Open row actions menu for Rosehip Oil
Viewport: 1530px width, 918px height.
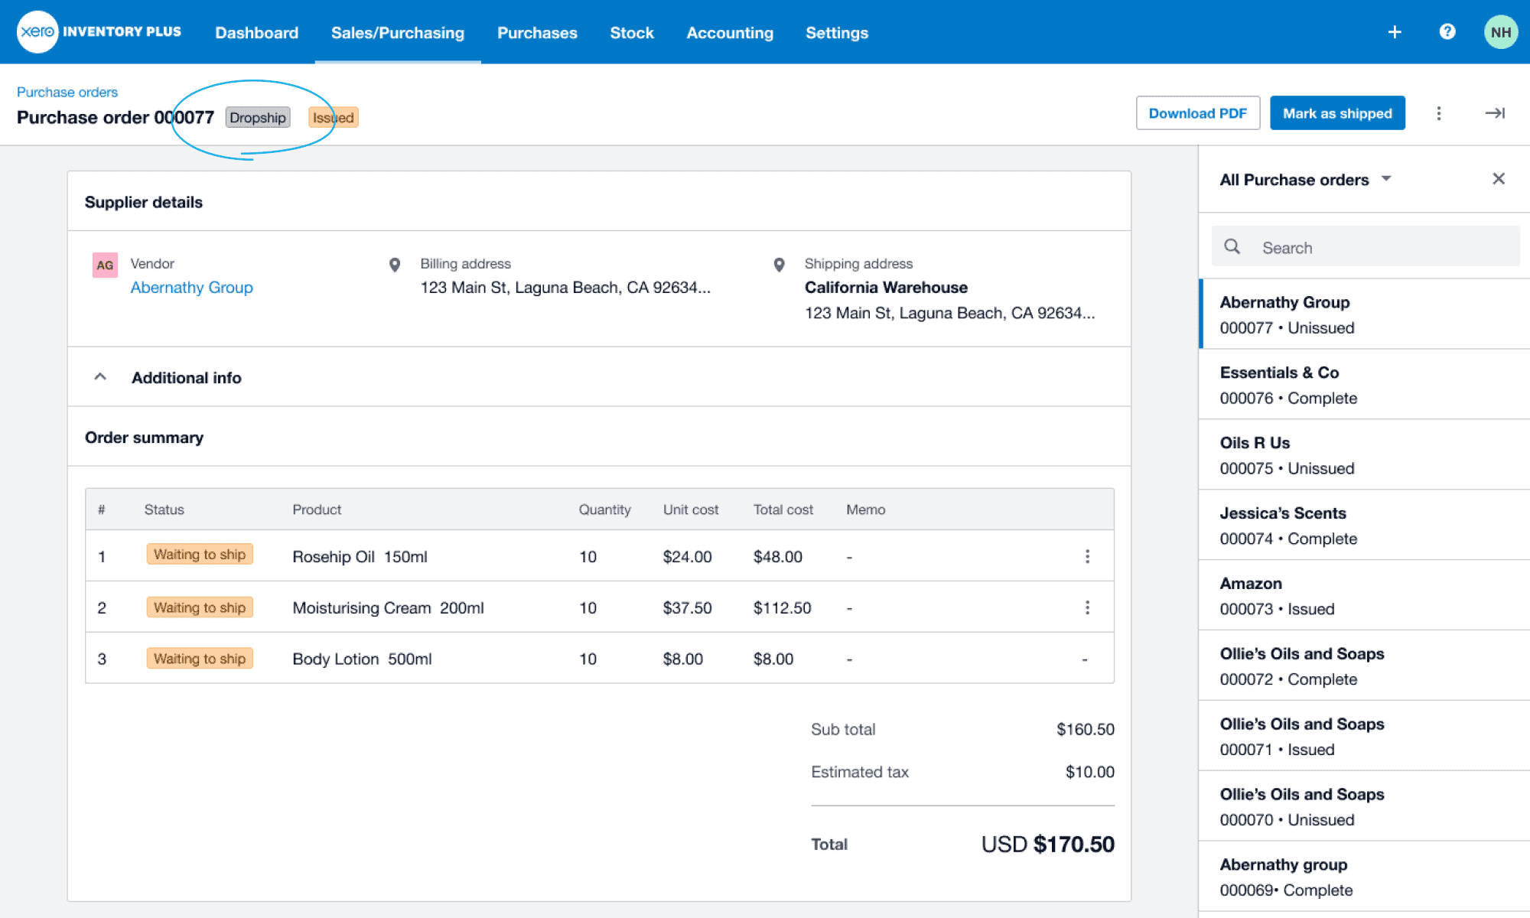1087,556
